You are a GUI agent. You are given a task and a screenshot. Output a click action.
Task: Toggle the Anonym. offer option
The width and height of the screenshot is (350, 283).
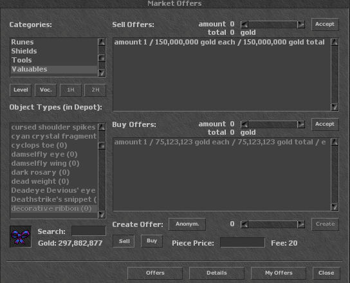[x=187, y=224]
